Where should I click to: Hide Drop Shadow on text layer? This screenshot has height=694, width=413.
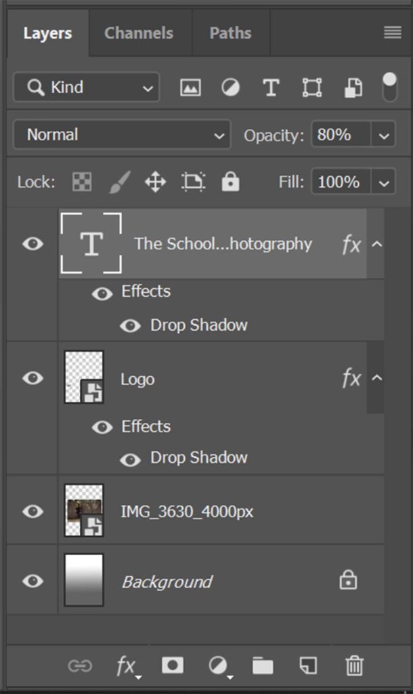click(130, 326)
